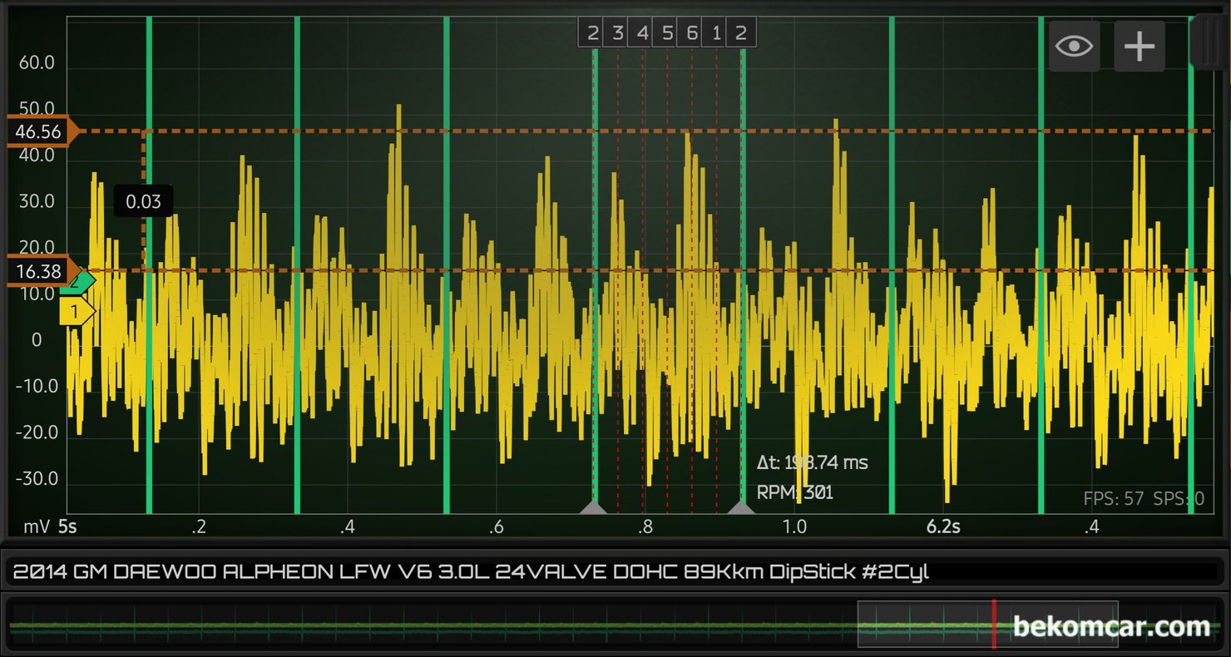Click the 0.03 cursor delta label

143,201
